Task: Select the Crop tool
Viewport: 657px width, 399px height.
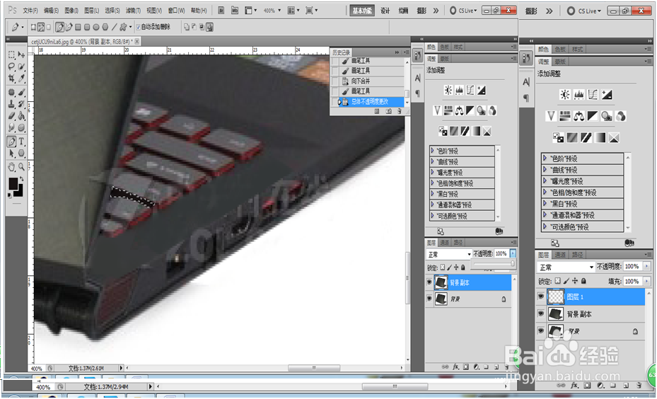Action: pos(11,78)
